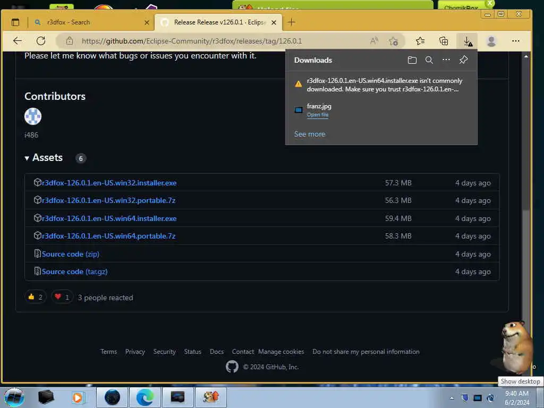Open downloads folder icon in Downloads panel
This screenshot has width=544, height=408.
[x=412, y=60]
